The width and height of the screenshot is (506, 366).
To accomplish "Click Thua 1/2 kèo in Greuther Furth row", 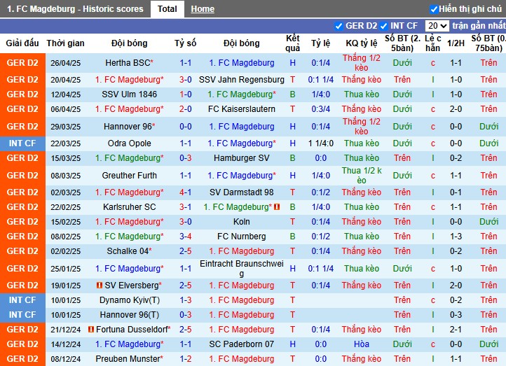I will pos(362,176).
